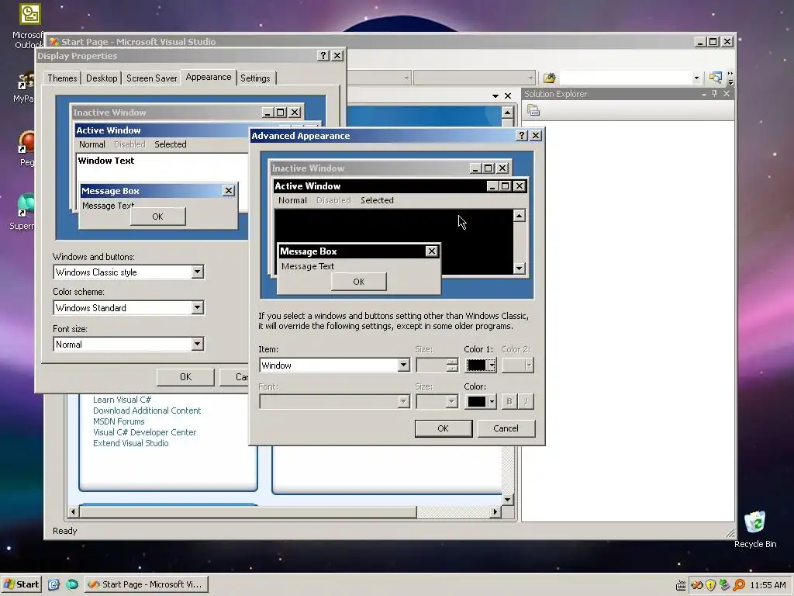The image size is (794, 596).
Task: Click the orange infinity tray icon
Action: [x=697, y=585]
